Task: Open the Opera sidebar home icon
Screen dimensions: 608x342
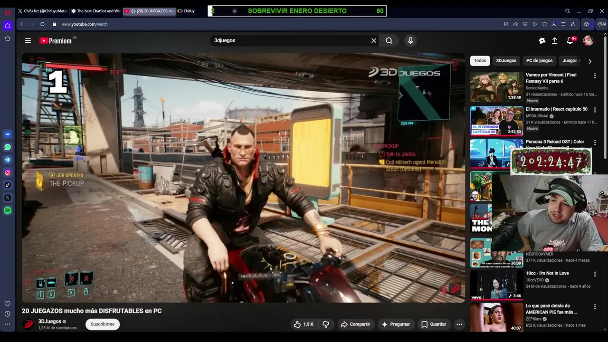Action: click(x=8, y=26)
